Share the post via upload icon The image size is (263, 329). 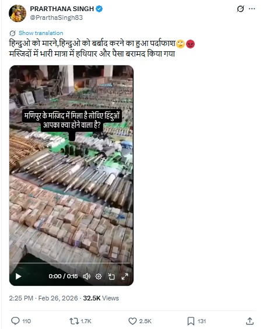pos(250,321)
